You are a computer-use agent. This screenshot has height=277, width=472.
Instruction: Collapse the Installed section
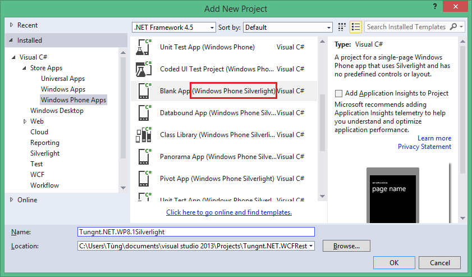(x=11, y=40)
